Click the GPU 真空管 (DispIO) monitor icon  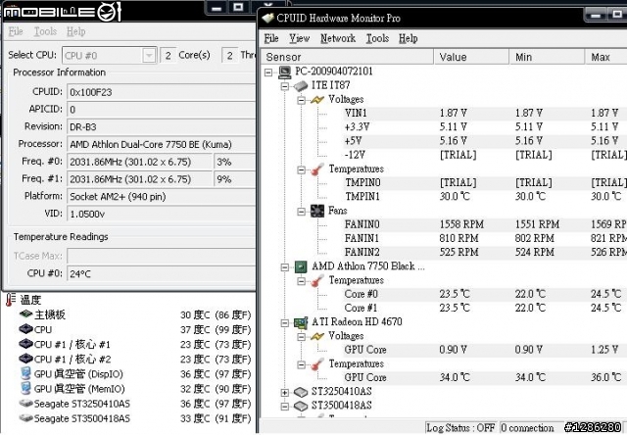pos(26,373)
